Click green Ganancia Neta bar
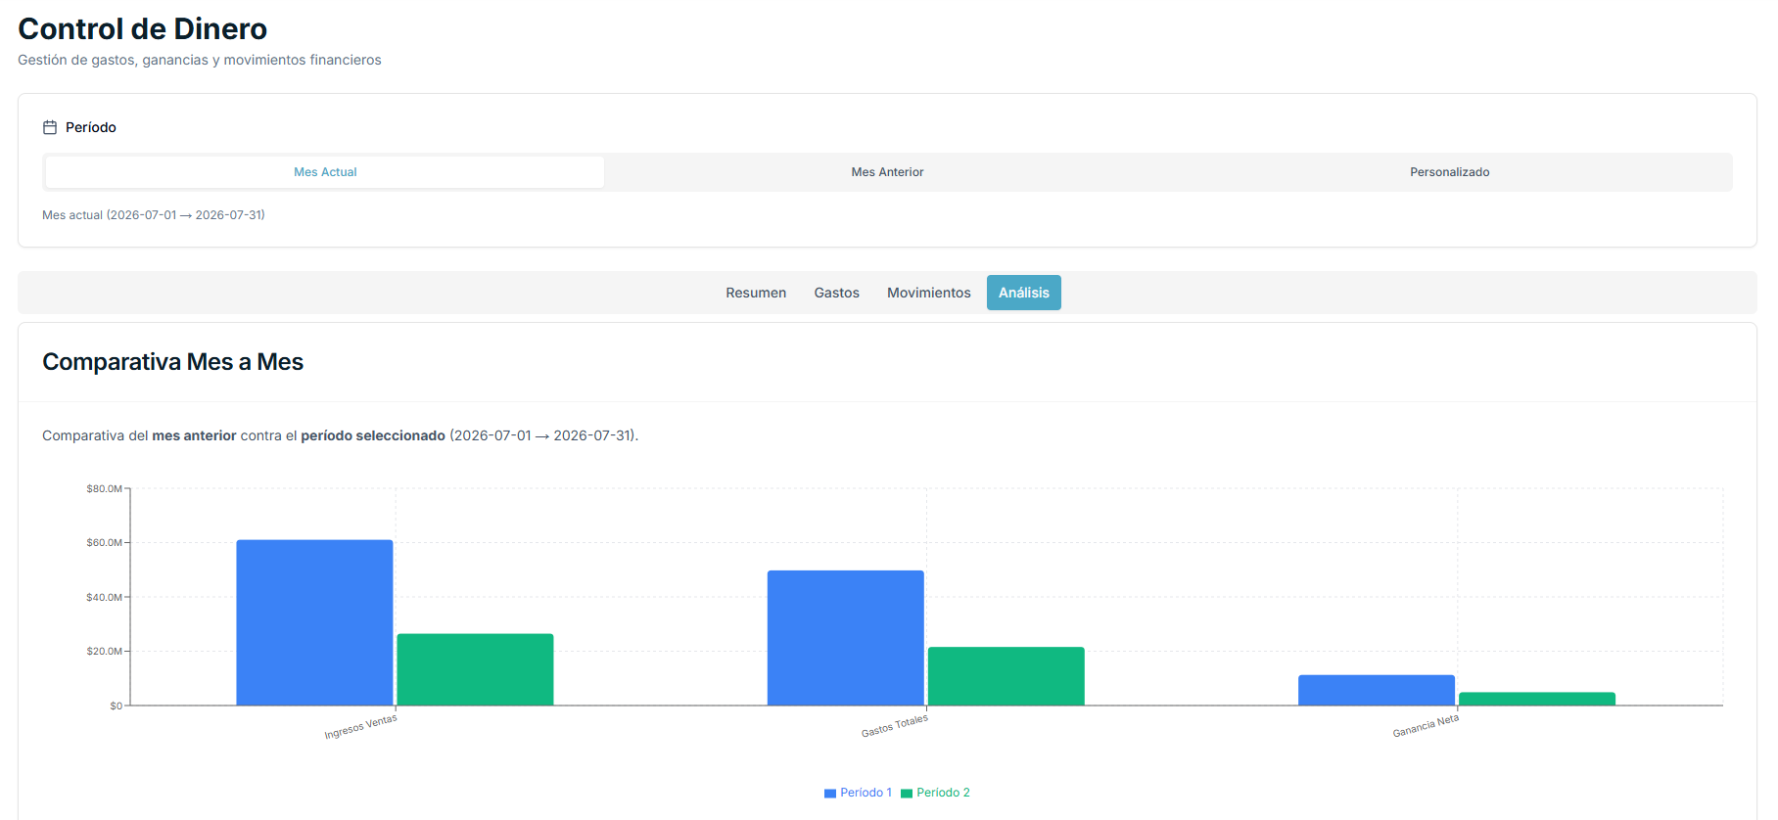Image resolution: width=1778 pixels, height=820 pixels. click(1536, 699)
